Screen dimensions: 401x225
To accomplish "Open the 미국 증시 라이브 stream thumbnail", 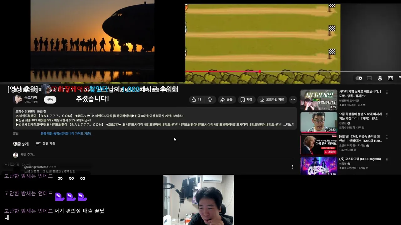I will click(x=319, y=145).
